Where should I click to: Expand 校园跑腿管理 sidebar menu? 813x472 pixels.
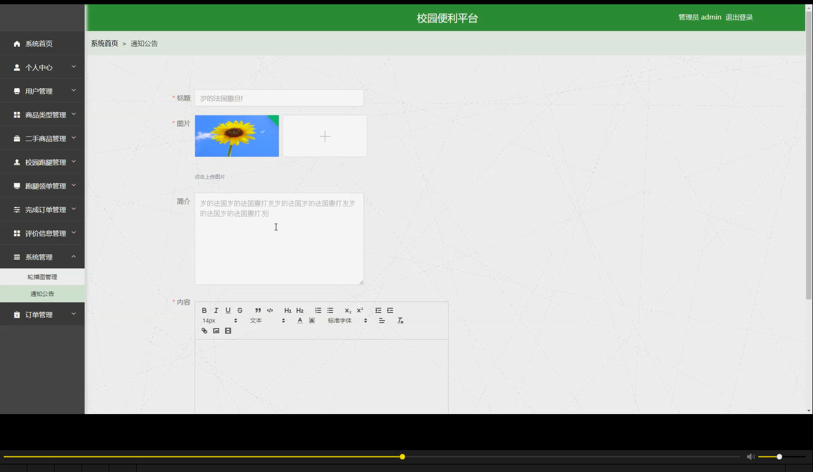point(42,162)
